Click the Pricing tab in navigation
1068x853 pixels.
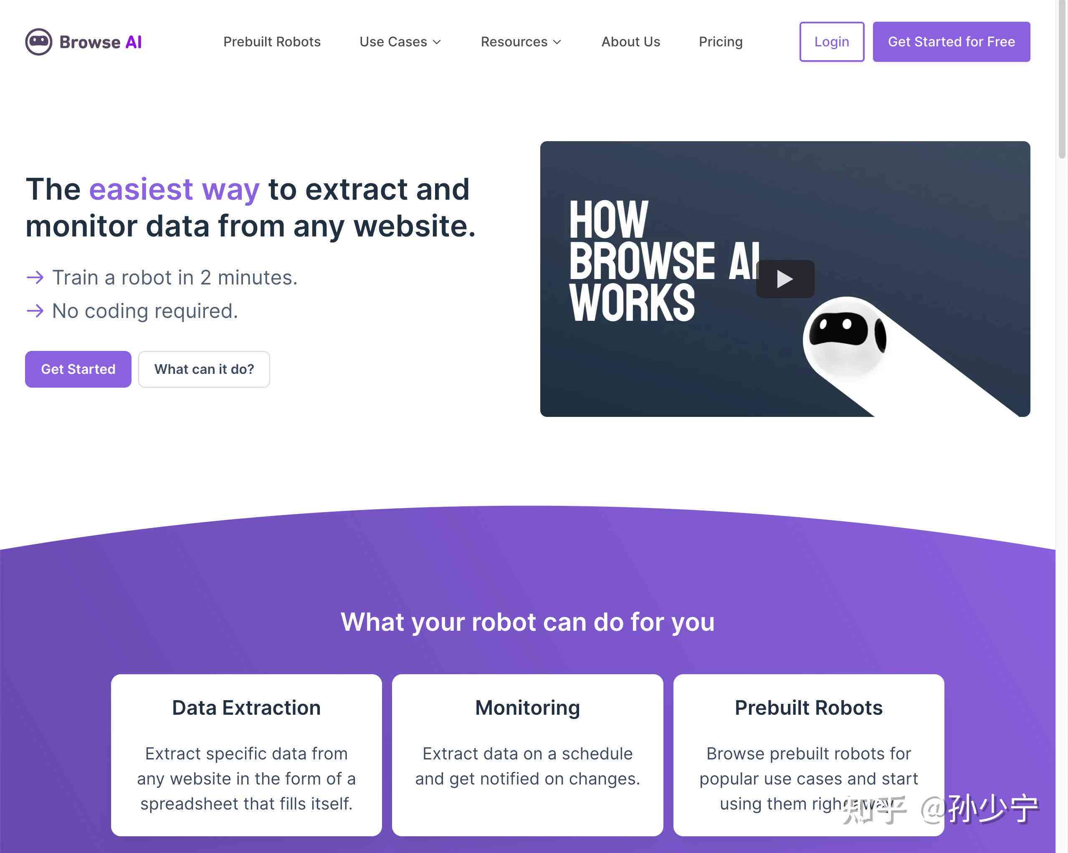(x=720, y=42)
